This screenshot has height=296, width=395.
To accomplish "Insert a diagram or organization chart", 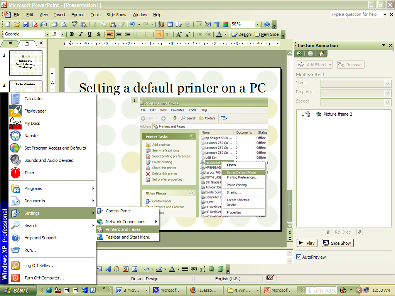I will click(116, 269).
